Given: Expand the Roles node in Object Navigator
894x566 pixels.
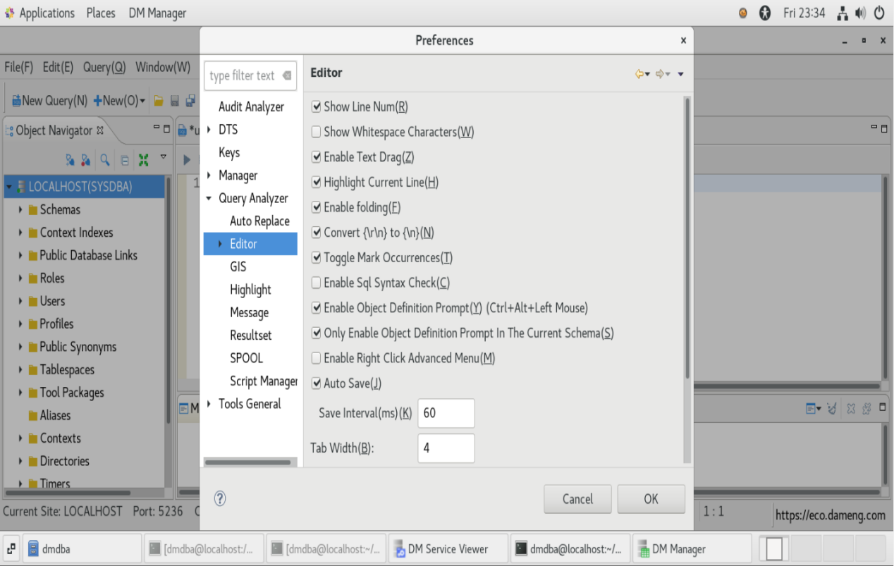Looking at the screenshot, I should [x=21, y=278].
